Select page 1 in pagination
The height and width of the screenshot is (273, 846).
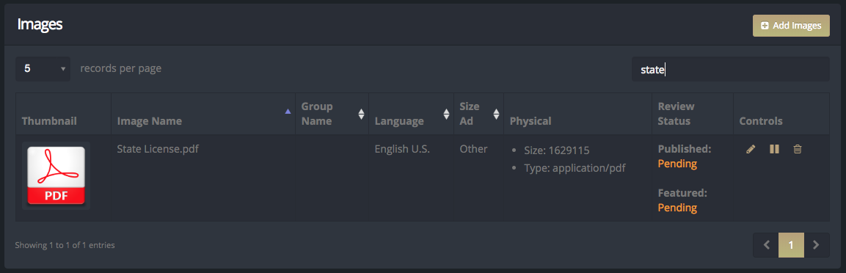(791, 245)
